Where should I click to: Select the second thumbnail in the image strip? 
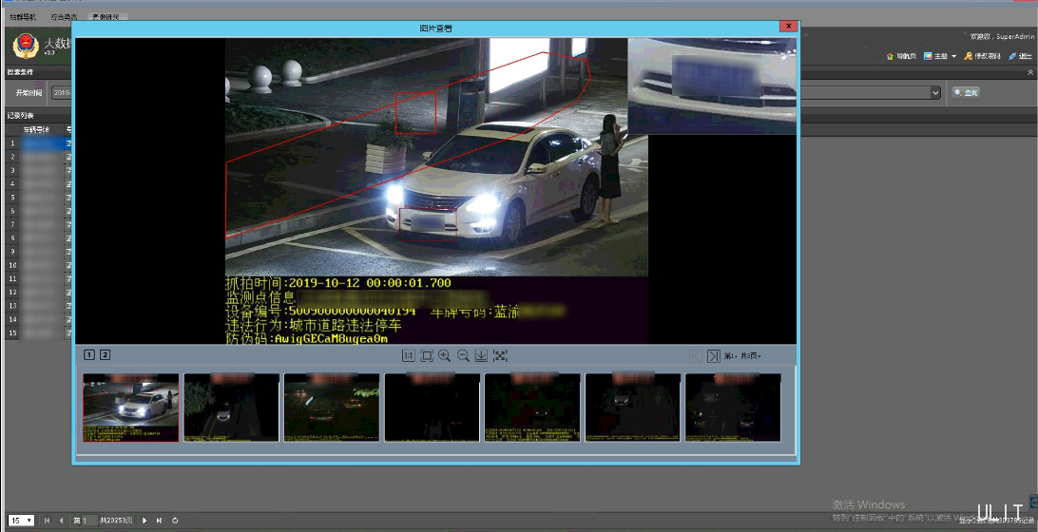231,407
